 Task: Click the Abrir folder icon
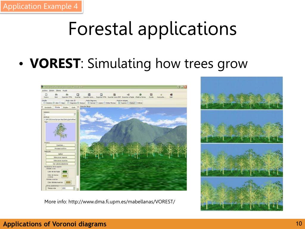tap(56, 95)
